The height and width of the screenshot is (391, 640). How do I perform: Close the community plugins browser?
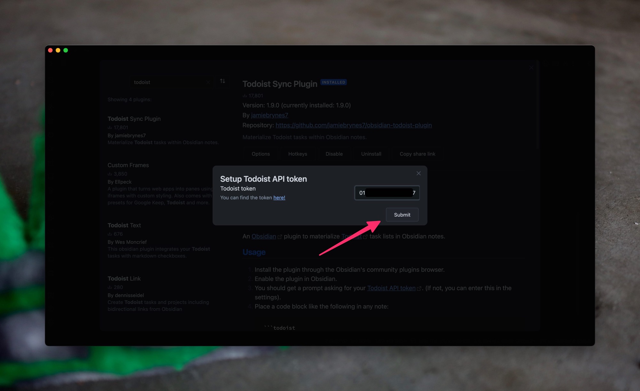click(531, 68)
